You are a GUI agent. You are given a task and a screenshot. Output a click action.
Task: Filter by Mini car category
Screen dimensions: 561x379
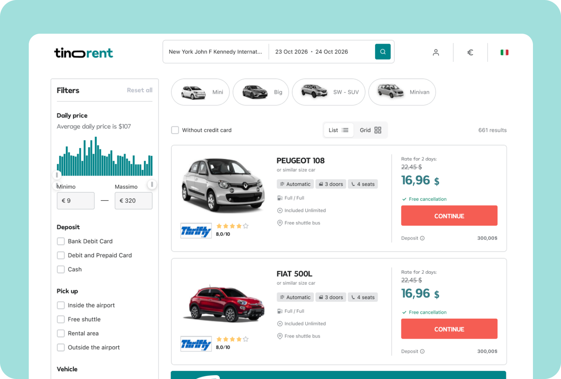200,92
